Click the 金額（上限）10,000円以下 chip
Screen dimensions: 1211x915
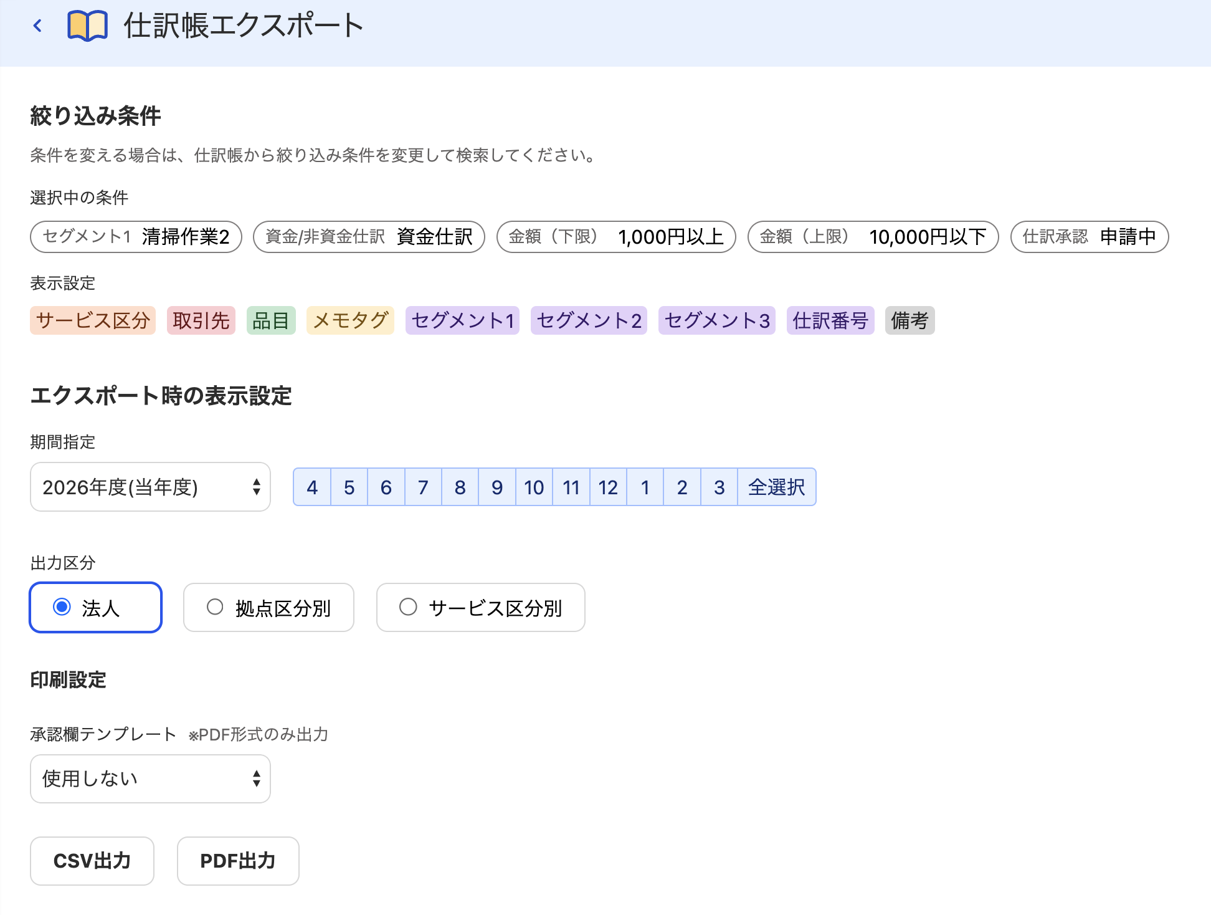873,237
